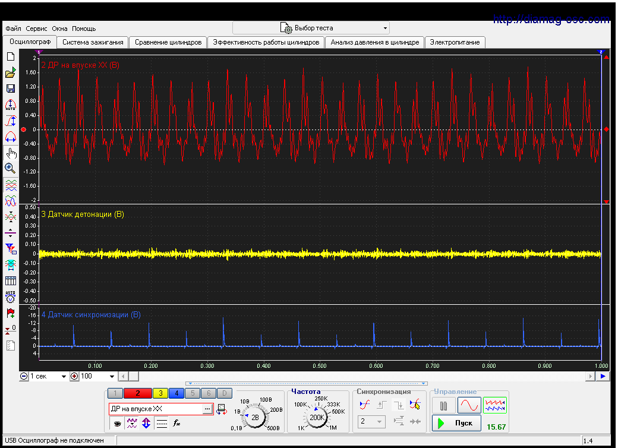Click the line style dashed lines icon
Image resolution: width=618 pixels, height=448 pixels.
[162, 424]
